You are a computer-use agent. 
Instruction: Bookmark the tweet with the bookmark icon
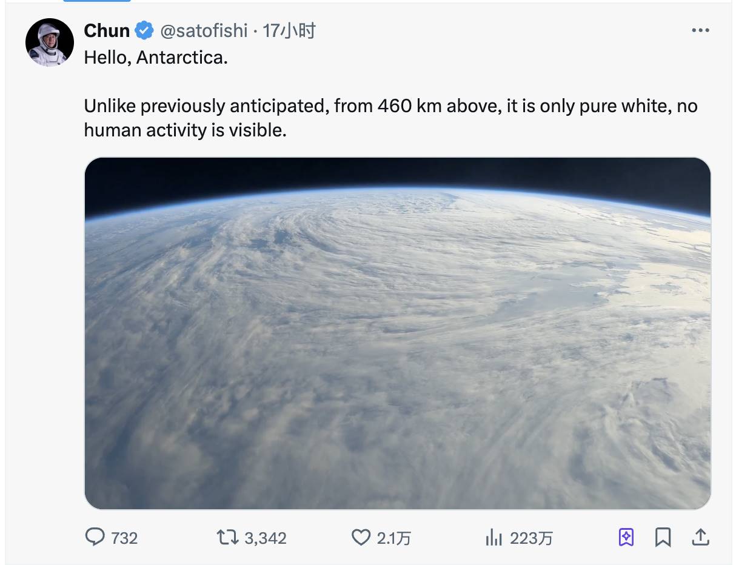click(x=664, y=537)
